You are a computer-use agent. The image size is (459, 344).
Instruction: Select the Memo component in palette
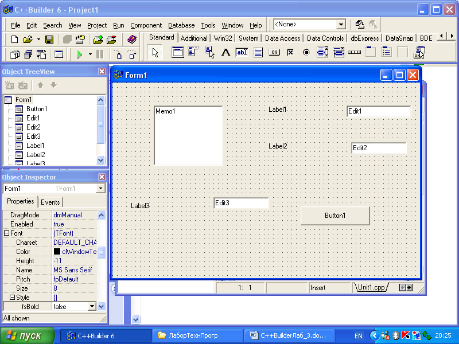(258, 53)
